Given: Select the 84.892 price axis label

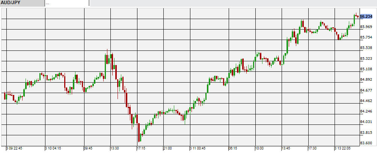Looking at the screenshot, I should tap(366, 80).
